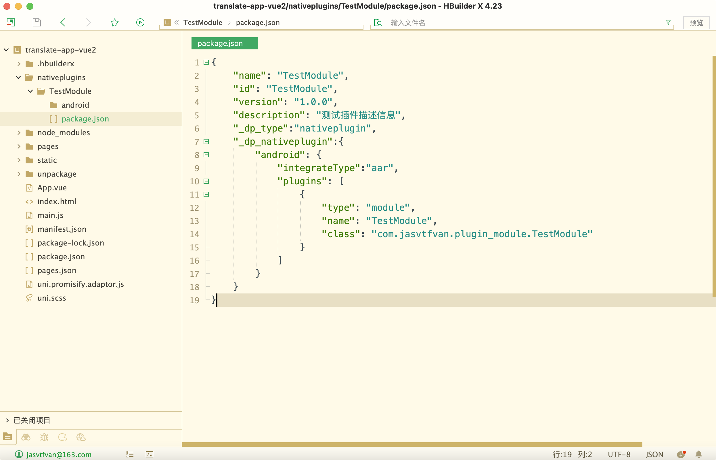Screen dimensions: 716x460
Task: Toggle the document outline icon in the status bar
Action: click(130, 454)
